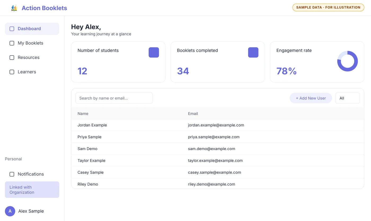Image resolution: width=371 pixels, height=221 pixels.
Task: Click the Notifications sidebar icon
Action: [12, 174]
